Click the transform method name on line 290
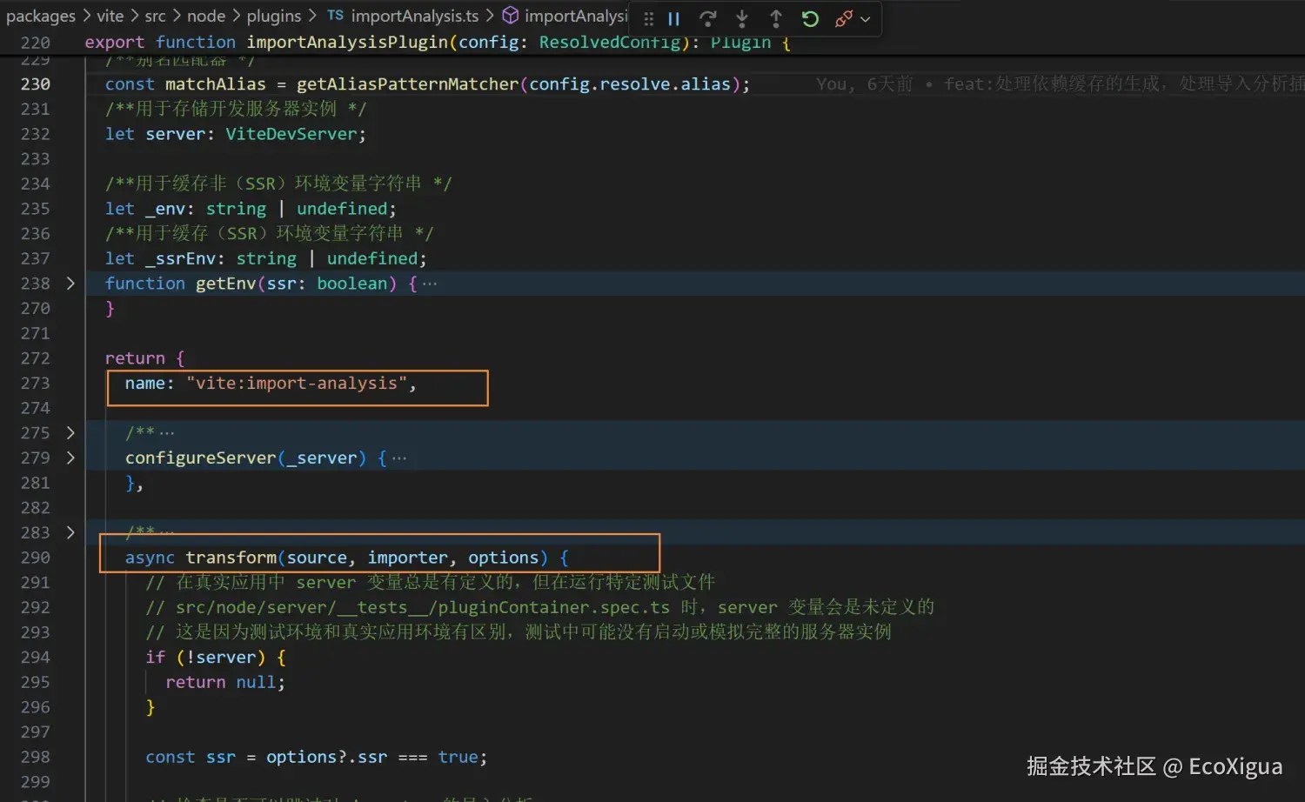The image size is (1305, 802). (x=231, y=558)
